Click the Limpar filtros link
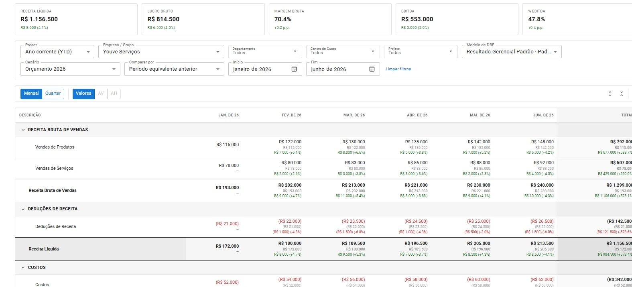Image resolution: width=632 pixels, height=287 pixels. point(398,69)
